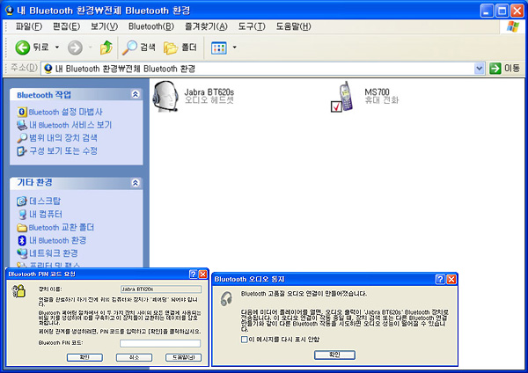Image resolution: width=528 pixels, height=373 pixels.
Task: Open the 도구(T) menu
Action: tap(252, 26)
